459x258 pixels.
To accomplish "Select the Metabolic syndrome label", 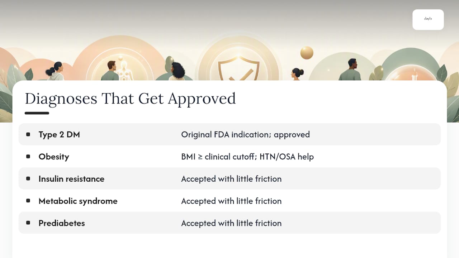I will [x=78, y=201].
